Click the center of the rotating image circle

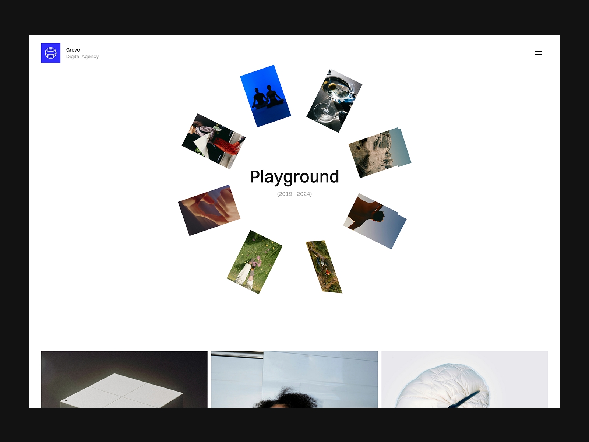(x=294, y=180)
